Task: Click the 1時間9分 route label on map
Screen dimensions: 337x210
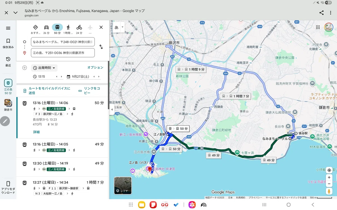Action: tap(190, 69)
